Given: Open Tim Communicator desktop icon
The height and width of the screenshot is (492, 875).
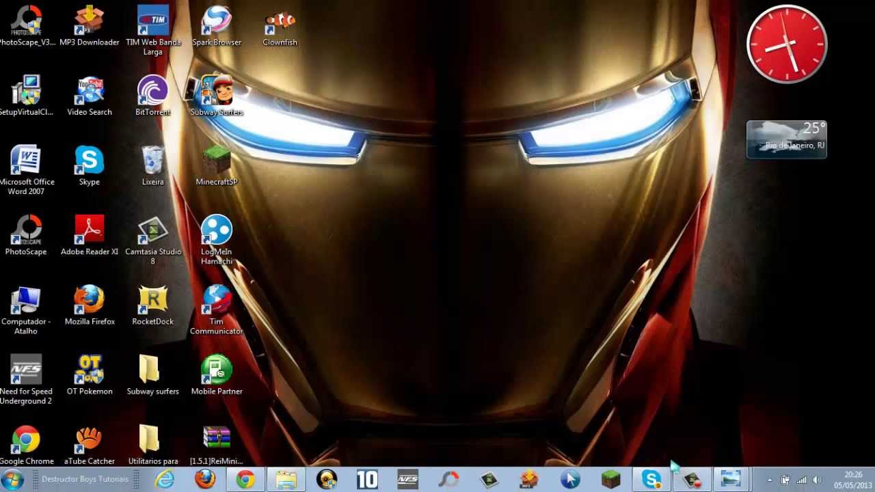Looking at the screenshot, I should (x=217, y=310).
